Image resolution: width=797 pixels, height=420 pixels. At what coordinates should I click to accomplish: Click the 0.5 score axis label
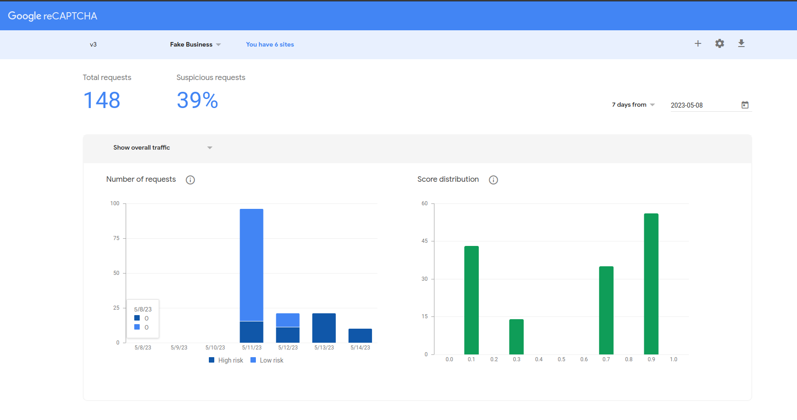561,359
